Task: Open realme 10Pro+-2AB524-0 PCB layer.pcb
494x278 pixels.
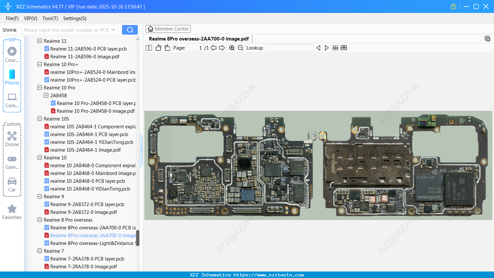Action: [93, 80]
